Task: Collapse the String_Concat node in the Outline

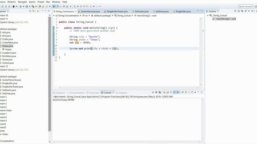Action: click(208, 15)
